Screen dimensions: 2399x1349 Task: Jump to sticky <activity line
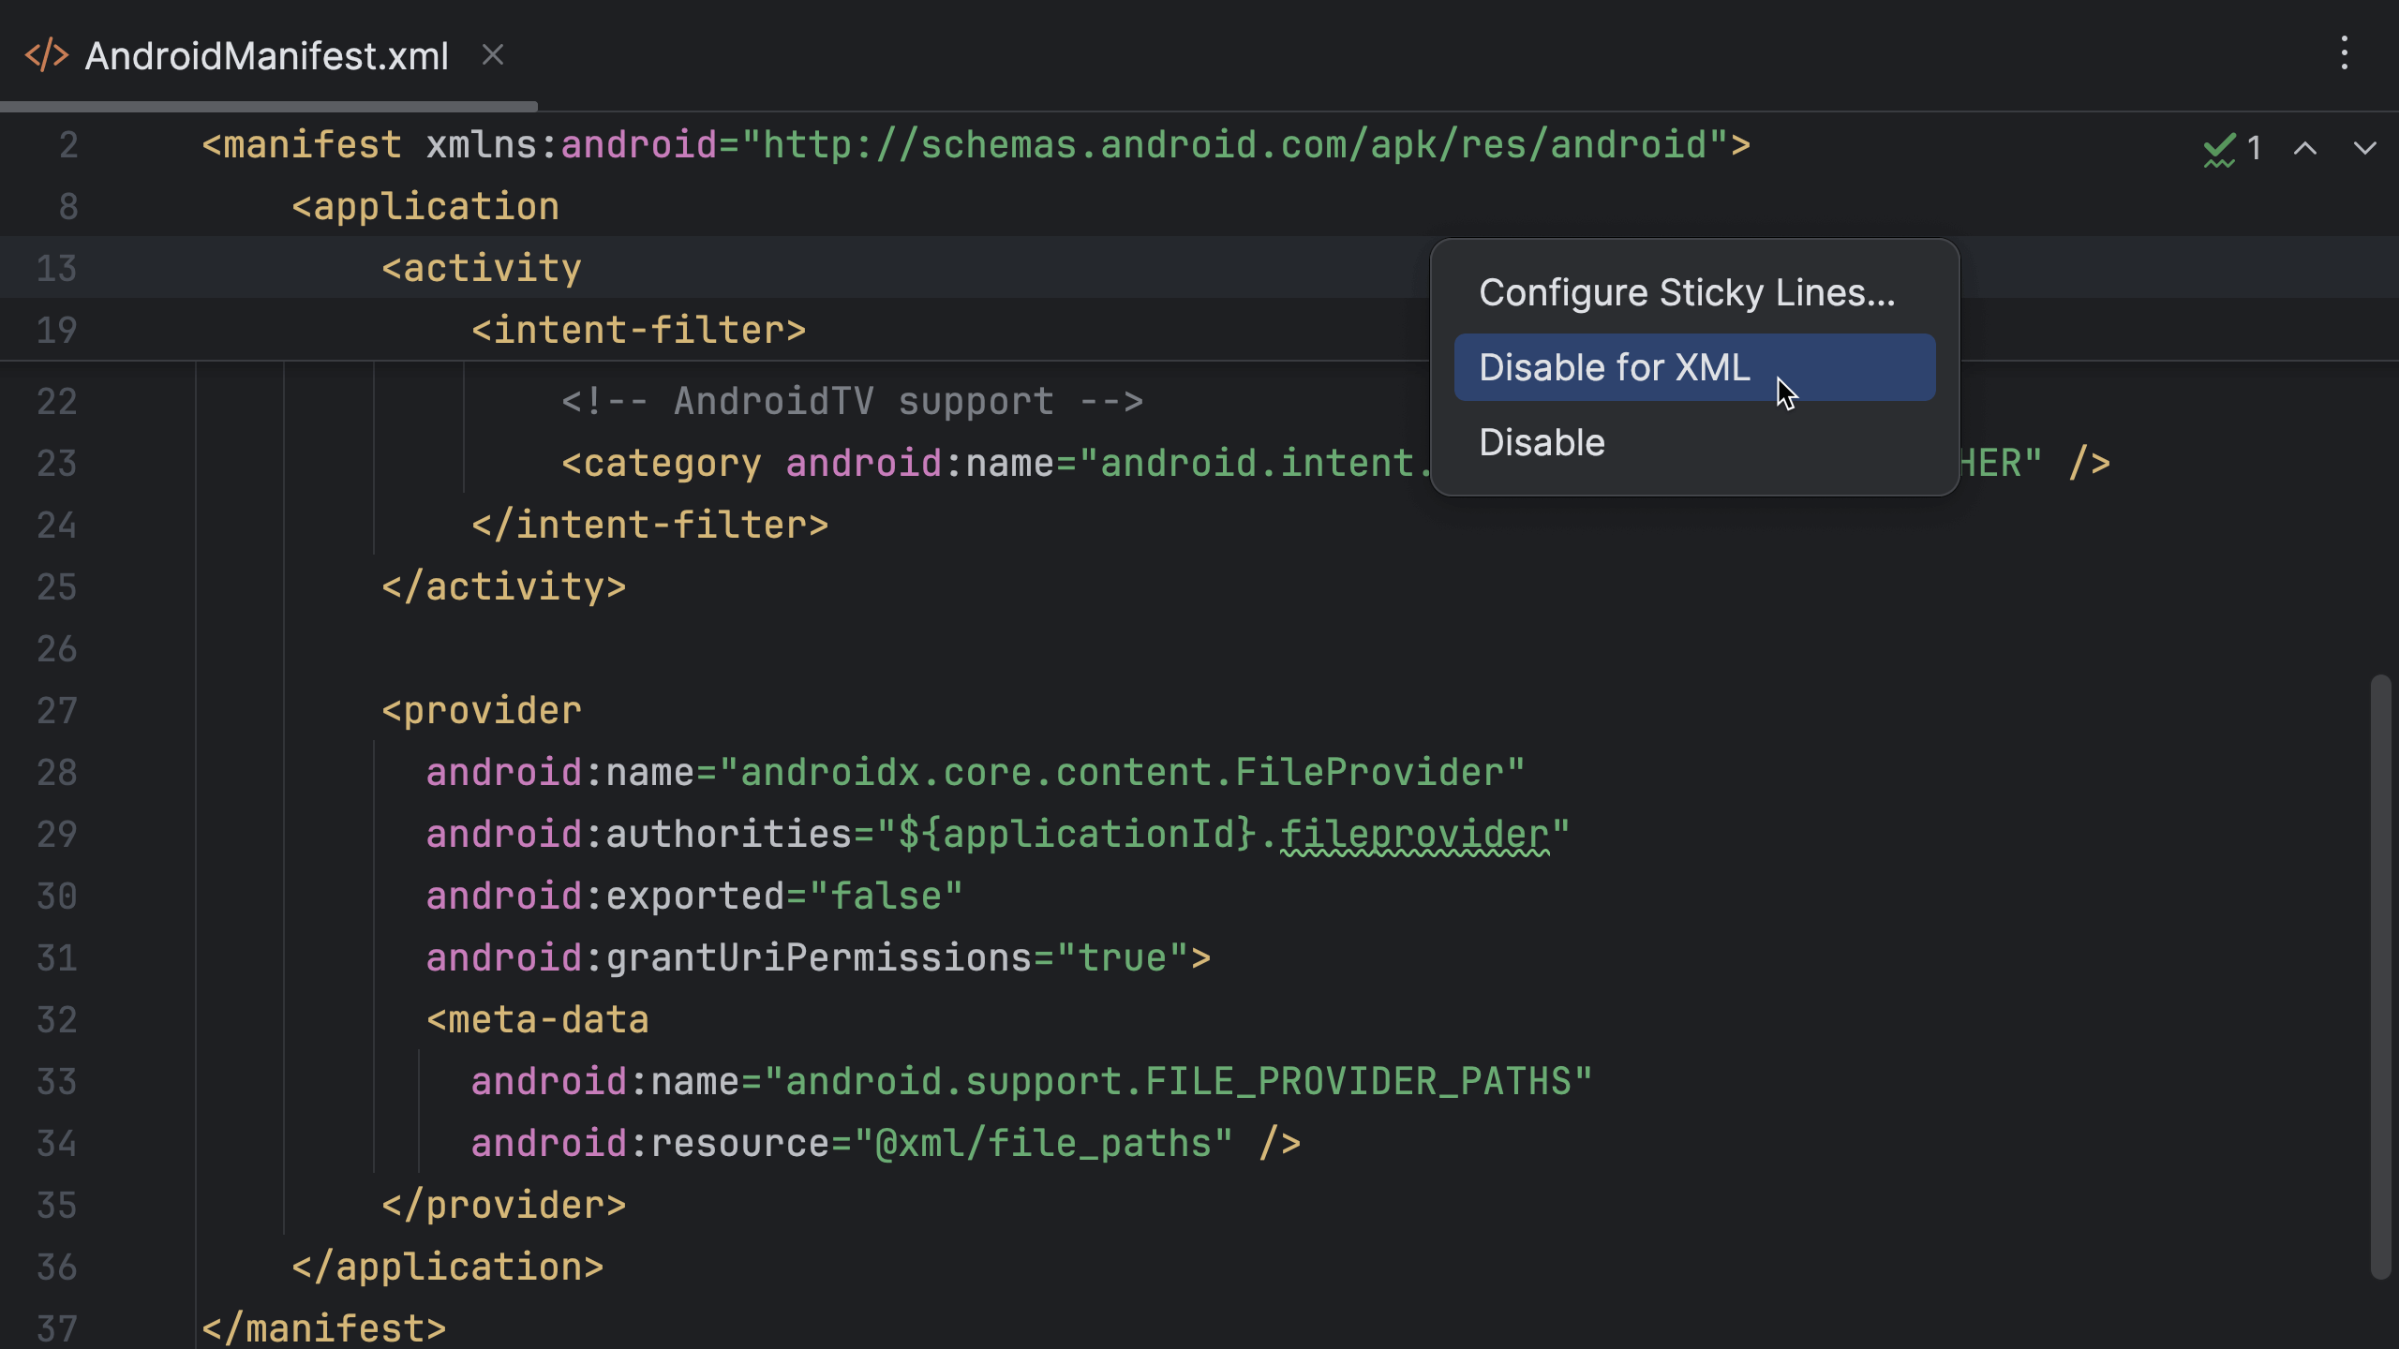coord(482,269)
